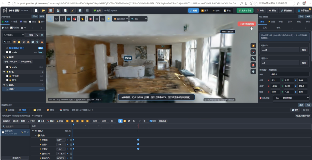
Task: Collapse the 灯光 group in outline
Action: [x=4, y=72]
